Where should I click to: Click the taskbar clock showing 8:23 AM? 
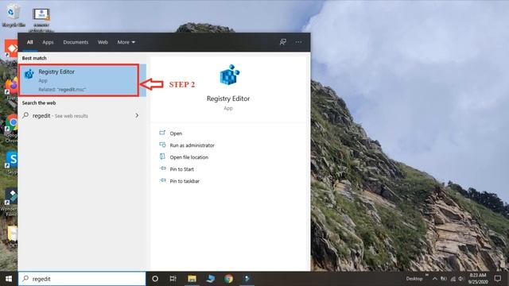tap(478, 279)
